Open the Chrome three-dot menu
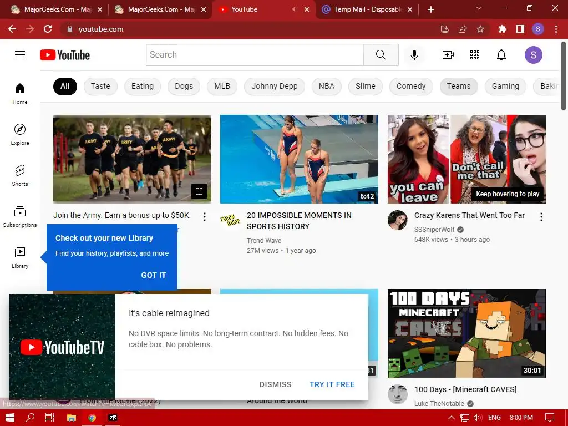568x426 pixels. 556,29
